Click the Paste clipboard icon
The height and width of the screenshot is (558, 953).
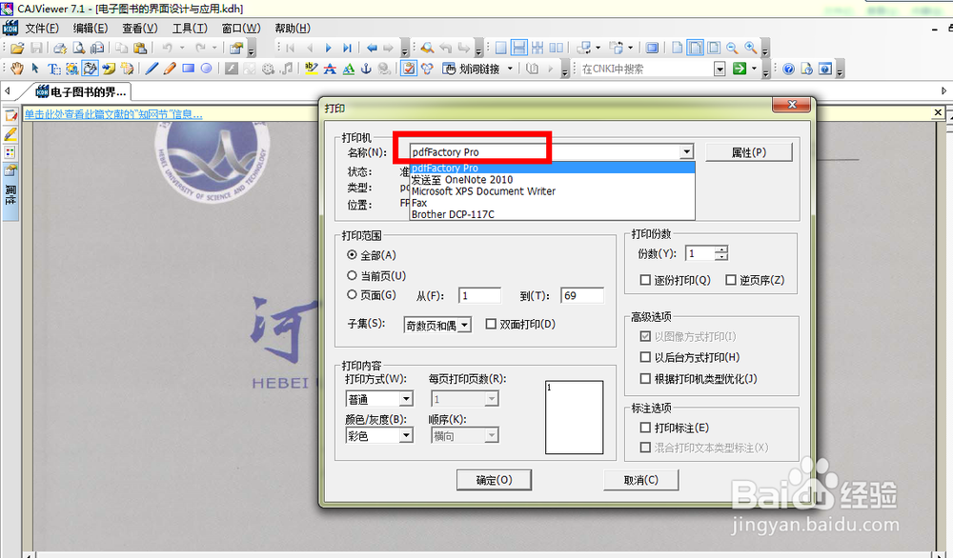(140, 48)
